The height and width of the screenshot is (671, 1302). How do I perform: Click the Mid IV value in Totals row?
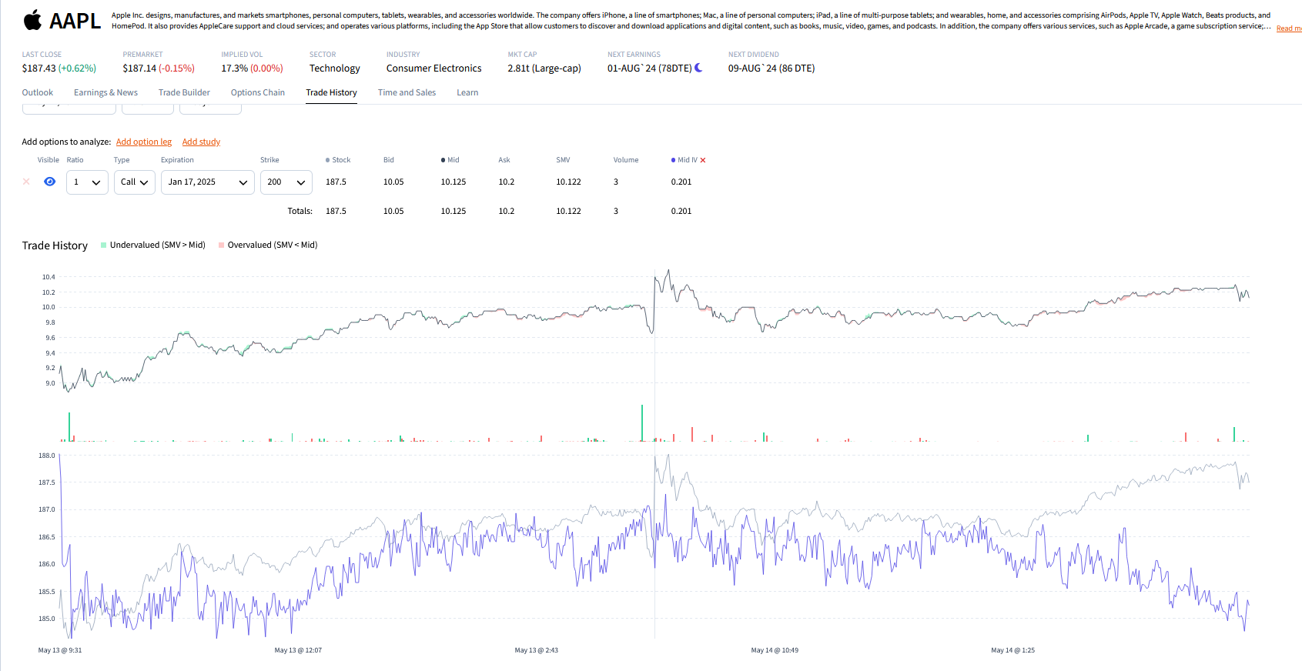pos(681,211)
